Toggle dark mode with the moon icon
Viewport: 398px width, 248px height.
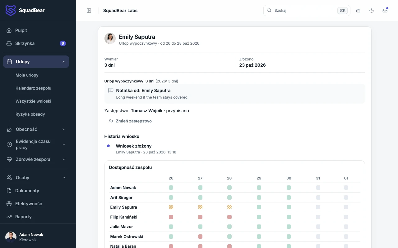click(x=372, y=11)
